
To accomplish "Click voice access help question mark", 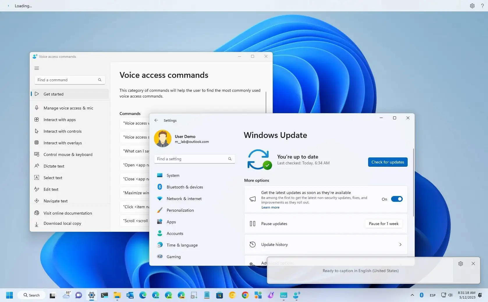I will coord(482,6).
